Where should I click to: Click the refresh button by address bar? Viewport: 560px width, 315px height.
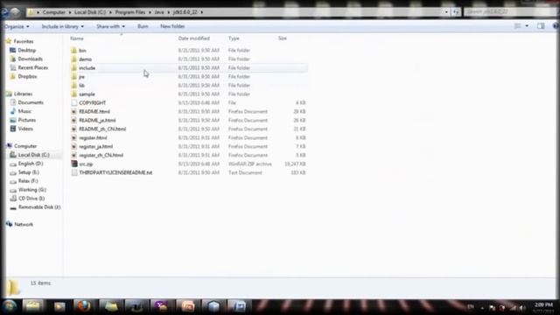tap(456, 12)
